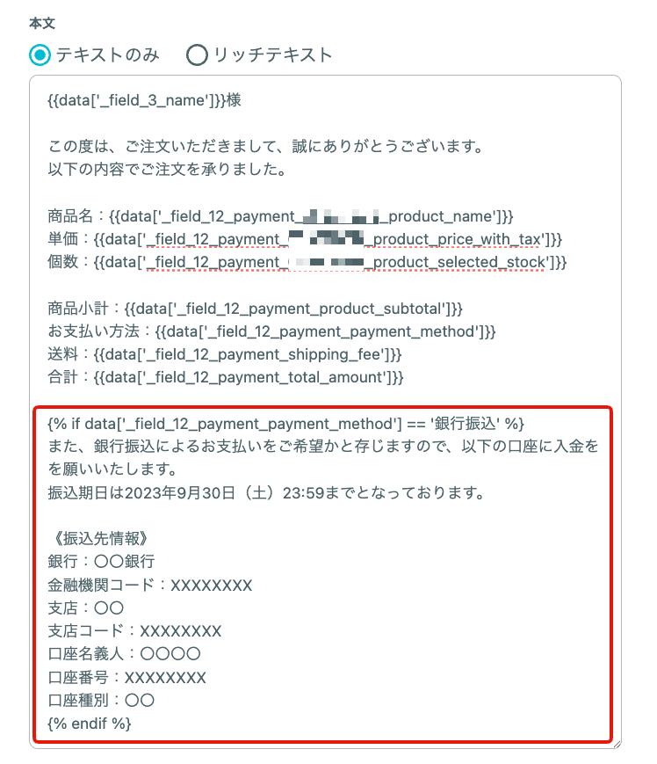Place cursor on the 商品小計 subtotal line

[x=255, y=309]
